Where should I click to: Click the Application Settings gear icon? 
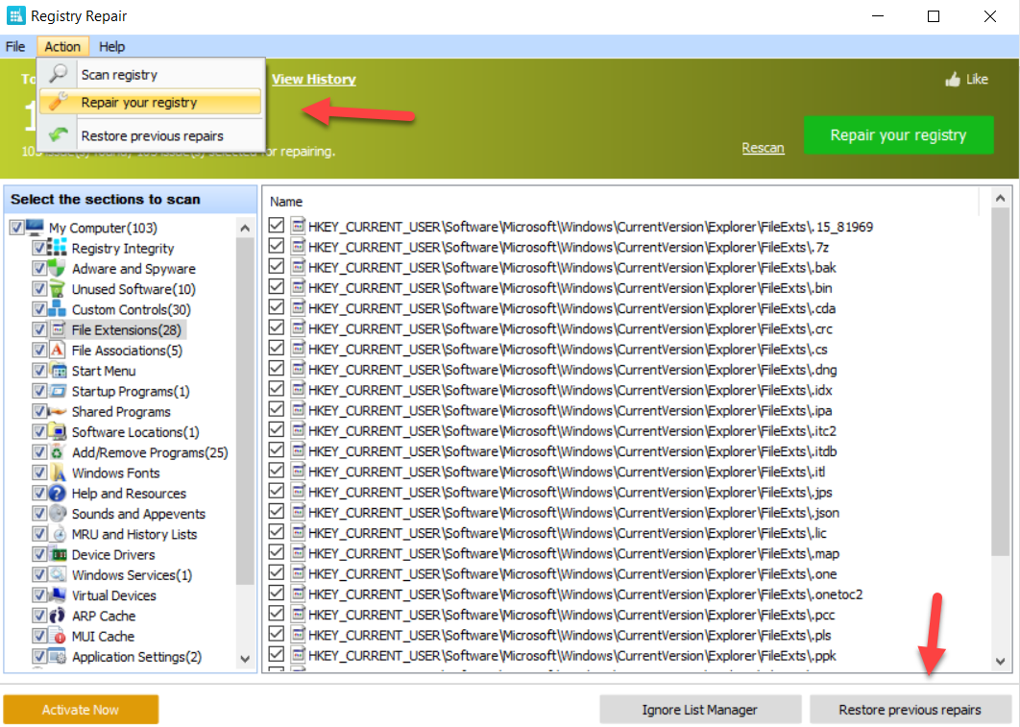tap(58, 657)
